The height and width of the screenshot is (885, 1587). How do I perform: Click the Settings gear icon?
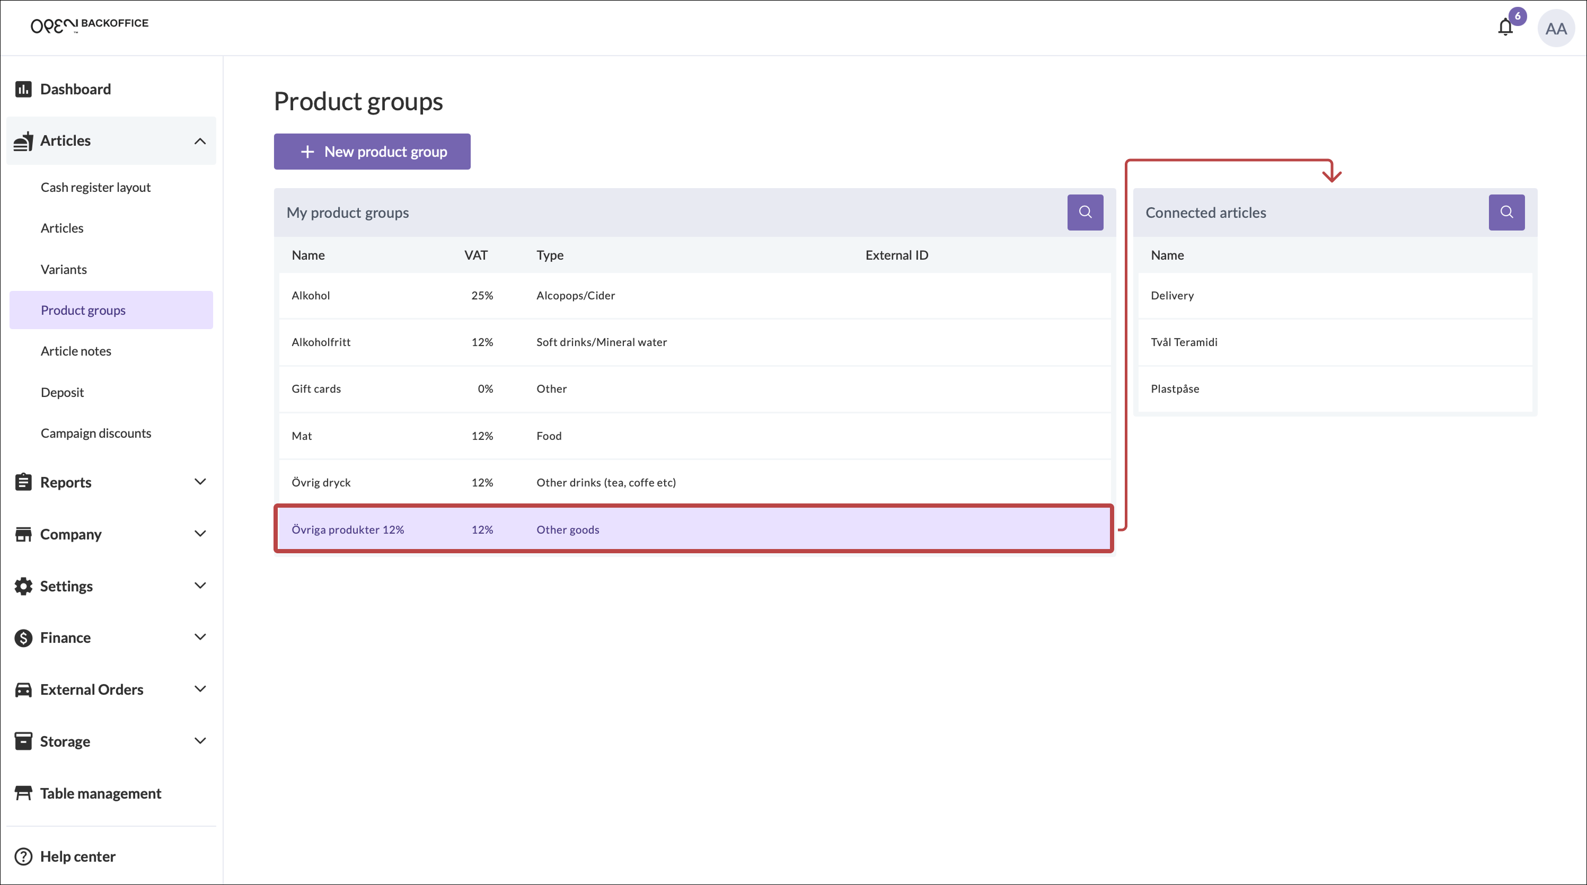[23, 586]
